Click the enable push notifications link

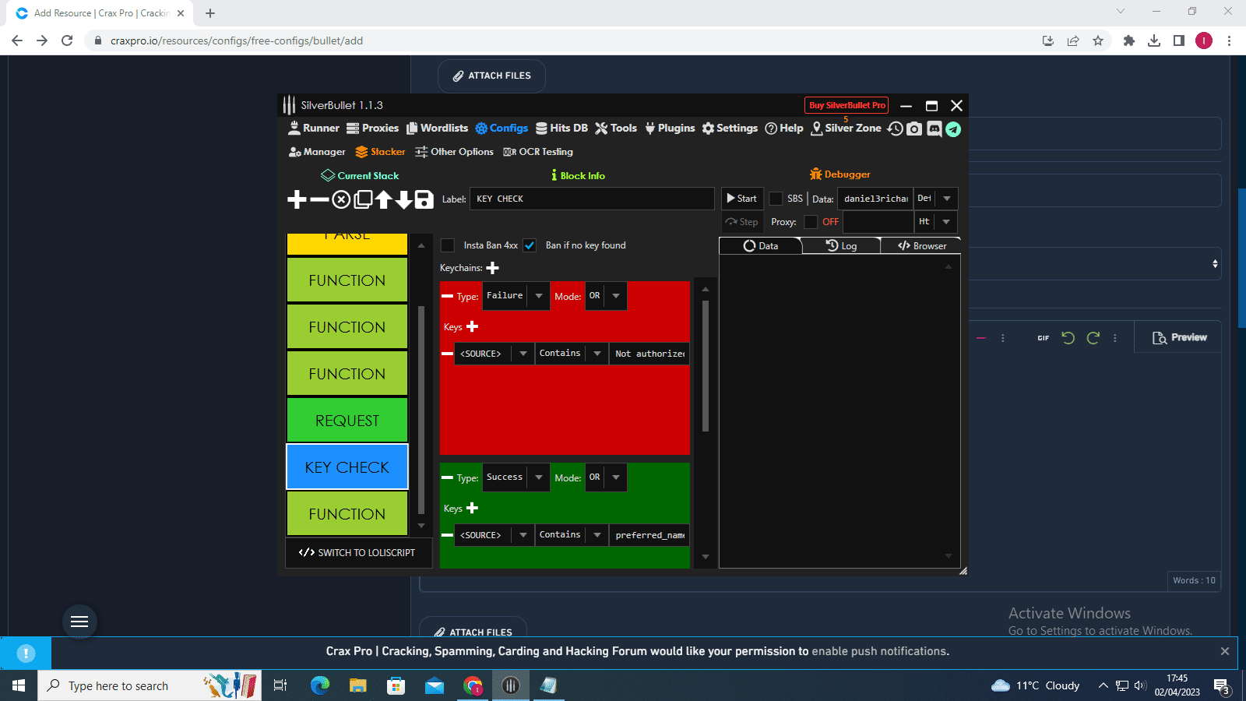click(x=880, y=652)
